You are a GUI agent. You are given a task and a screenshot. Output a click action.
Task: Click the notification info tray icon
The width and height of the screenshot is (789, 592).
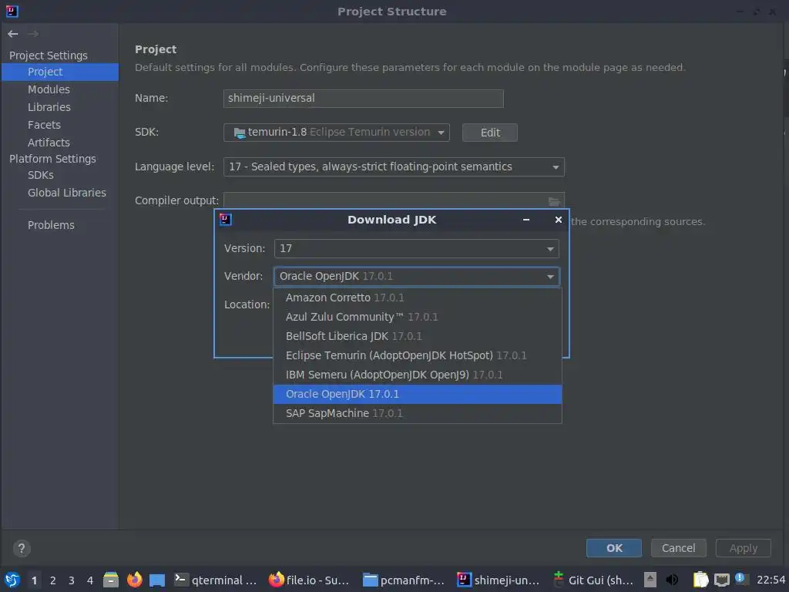pyautogui.click(x=740, y=578)
